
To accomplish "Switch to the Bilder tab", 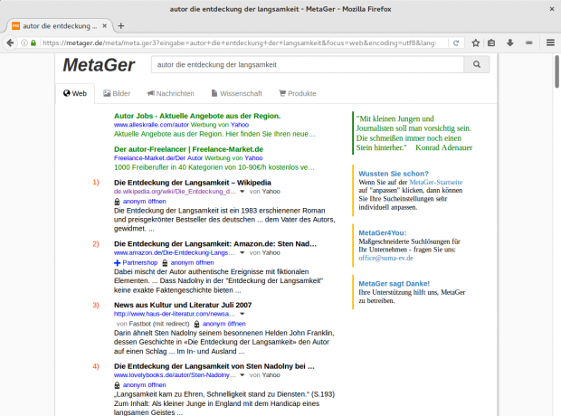I will (117, 94).
